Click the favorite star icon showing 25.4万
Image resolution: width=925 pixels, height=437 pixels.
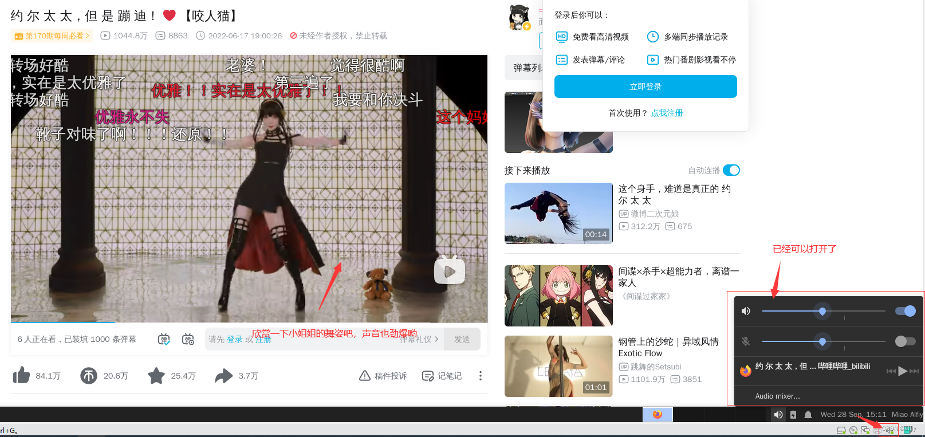(156, 376)
